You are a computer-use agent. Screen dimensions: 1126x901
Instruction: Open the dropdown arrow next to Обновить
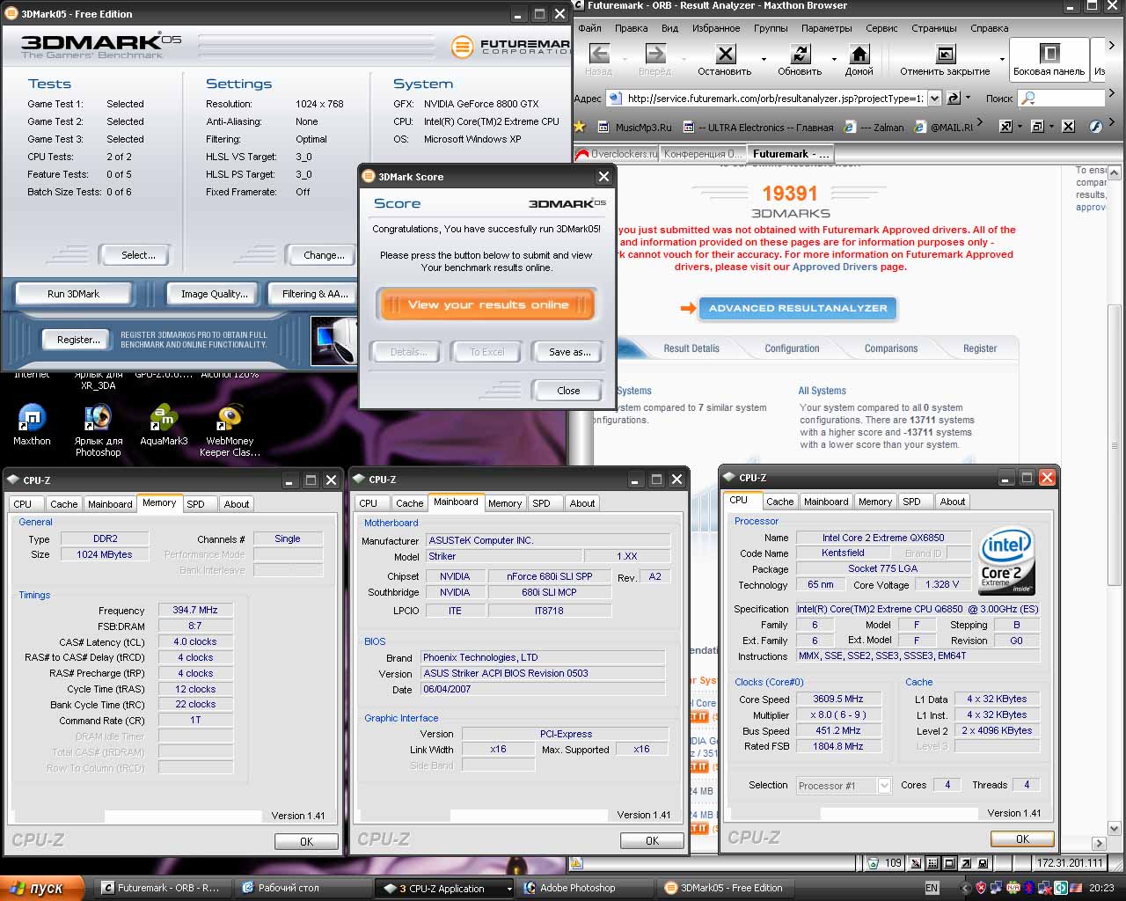pos(832,60)
